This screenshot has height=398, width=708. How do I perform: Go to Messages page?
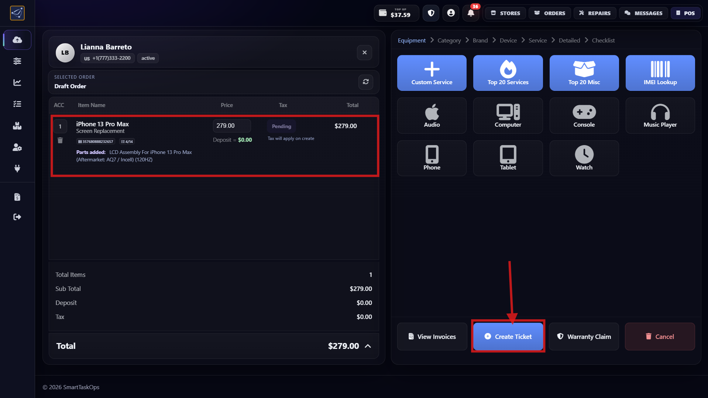click(643, 13)
